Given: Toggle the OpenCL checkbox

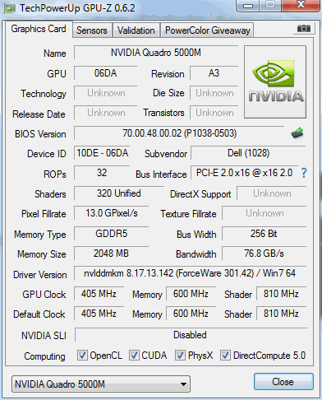Looking at the screenshot, I should click(x=82, y=355).
